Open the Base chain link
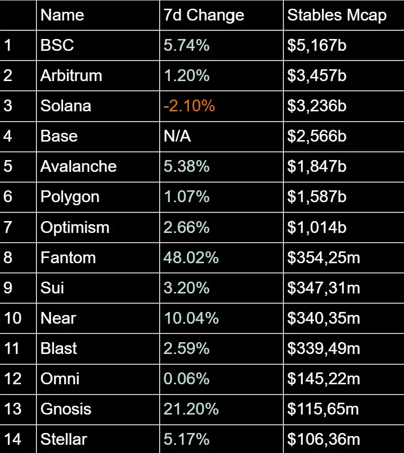Screen dimensions: 404x453 click(x=59, y=136)
